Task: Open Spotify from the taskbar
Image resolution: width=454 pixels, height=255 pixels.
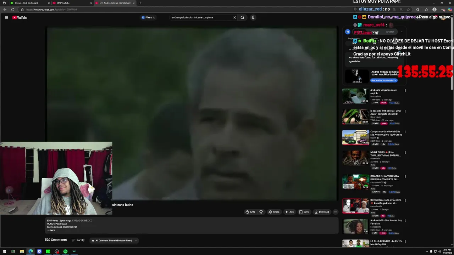Action: (65, 251)
